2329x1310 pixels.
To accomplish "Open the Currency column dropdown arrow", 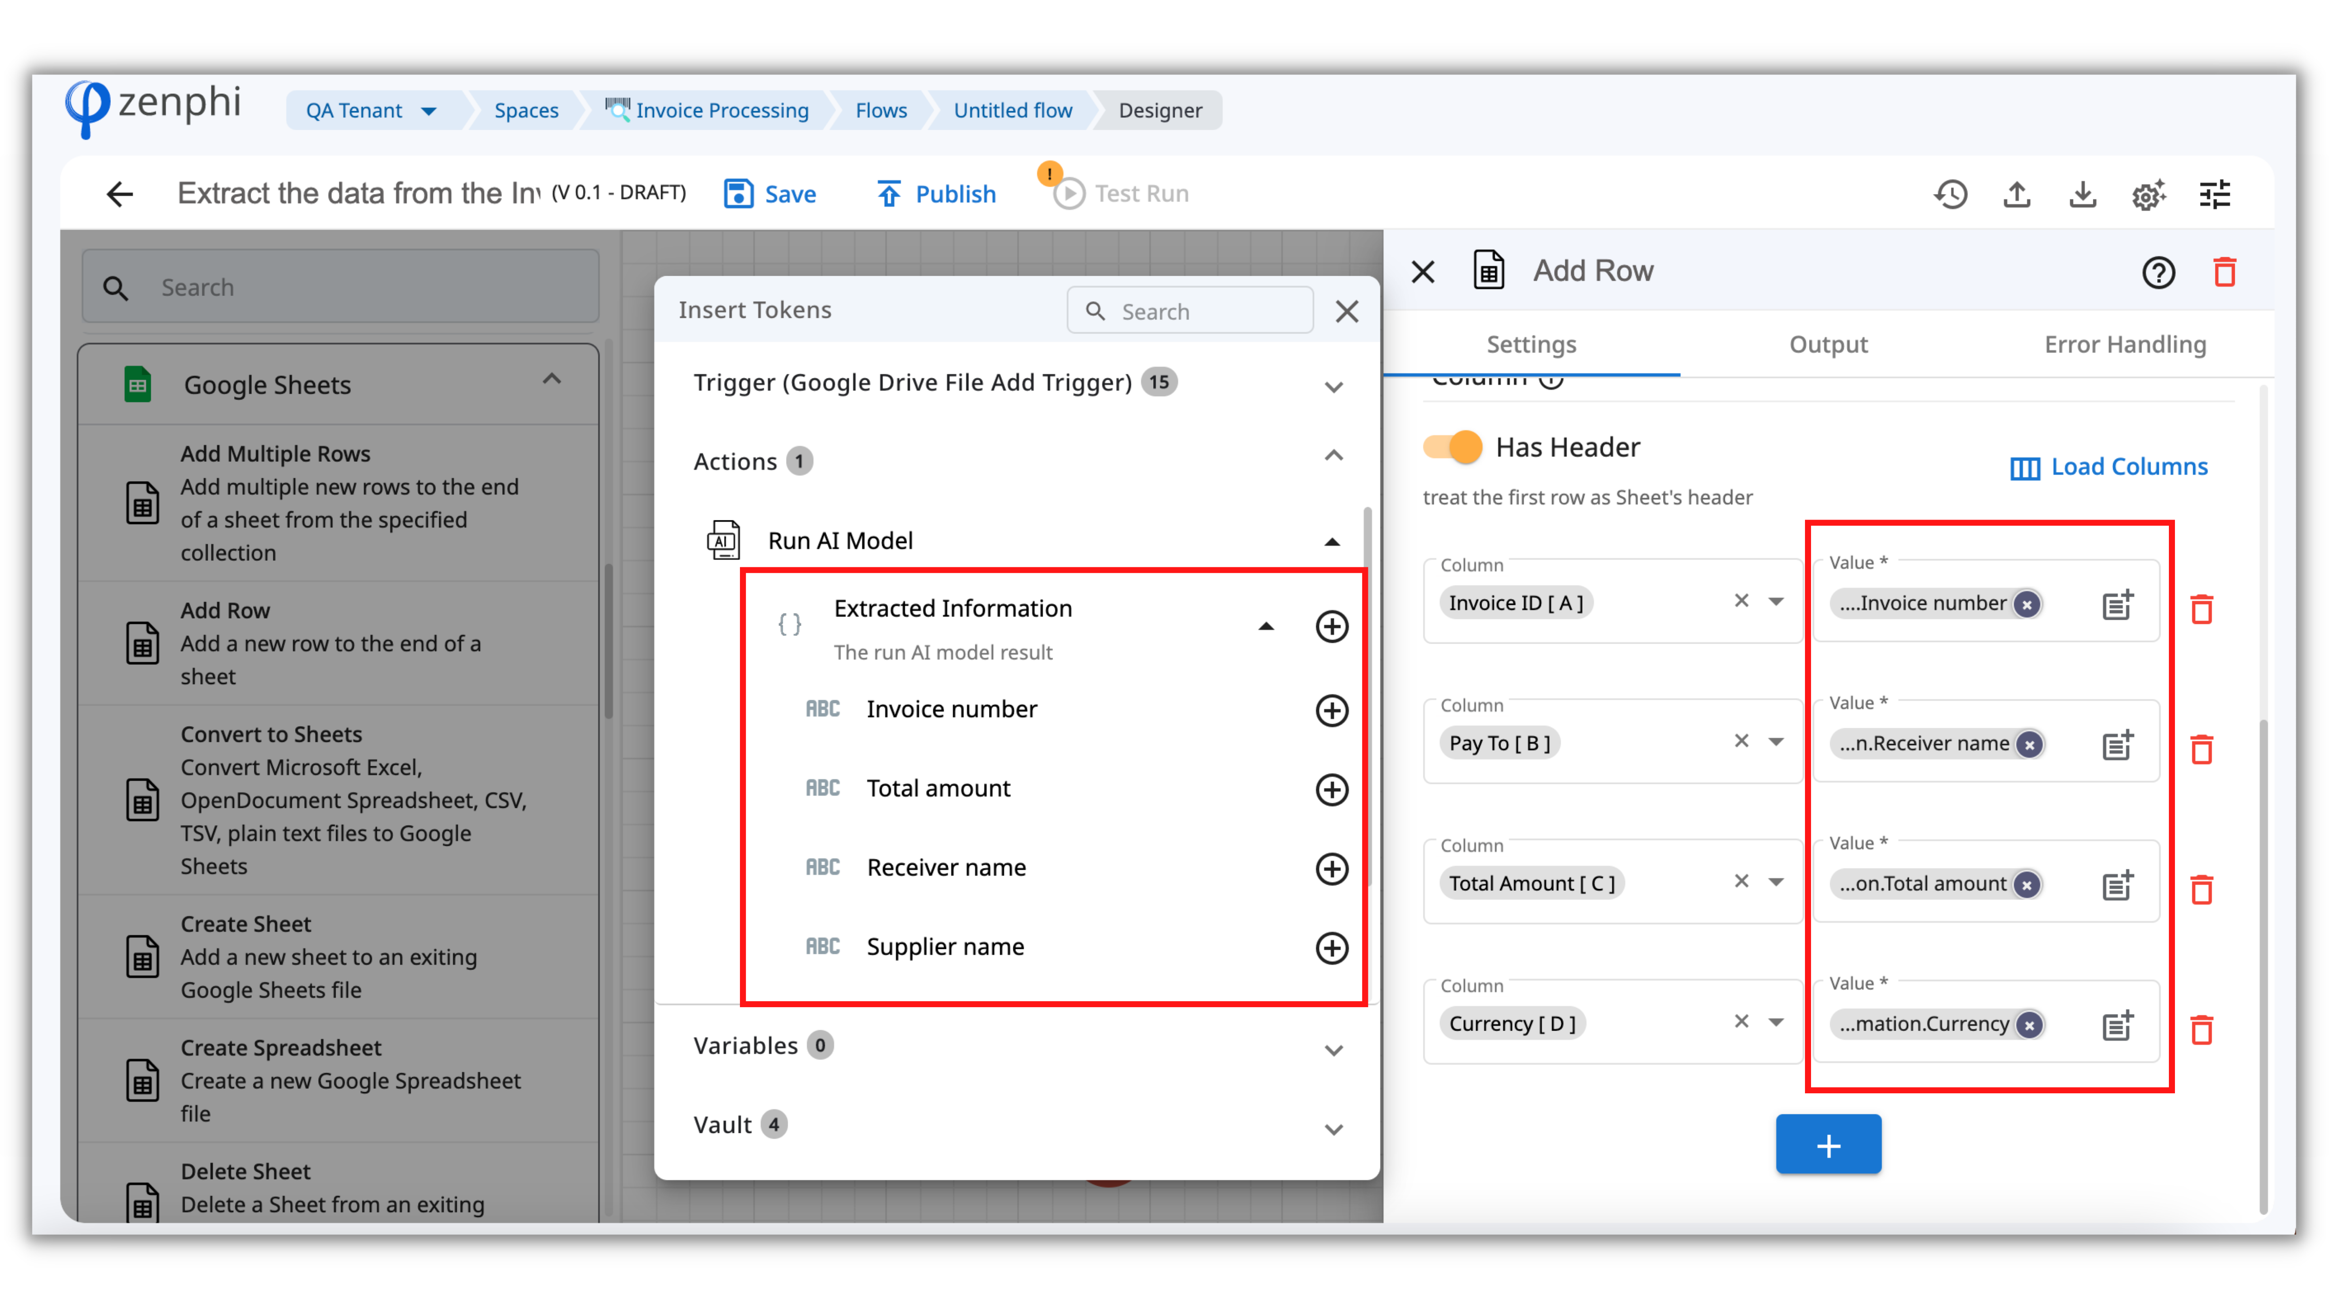I will (1776, 1022).
